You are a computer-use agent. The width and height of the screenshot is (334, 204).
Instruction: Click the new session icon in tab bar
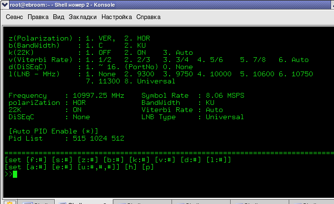[x=10, y=202]
